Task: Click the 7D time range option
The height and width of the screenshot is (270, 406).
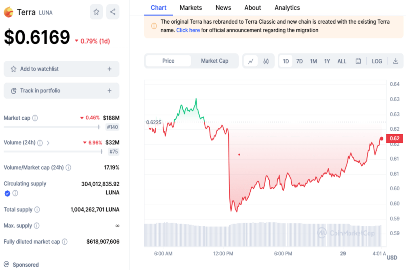Action: (299, 61)
